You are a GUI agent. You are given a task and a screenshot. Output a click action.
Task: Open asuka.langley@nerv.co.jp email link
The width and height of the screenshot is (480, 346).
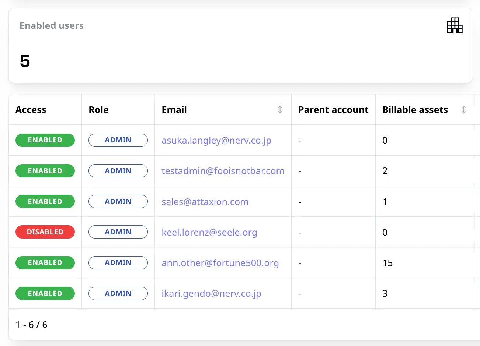click(216, 140)
